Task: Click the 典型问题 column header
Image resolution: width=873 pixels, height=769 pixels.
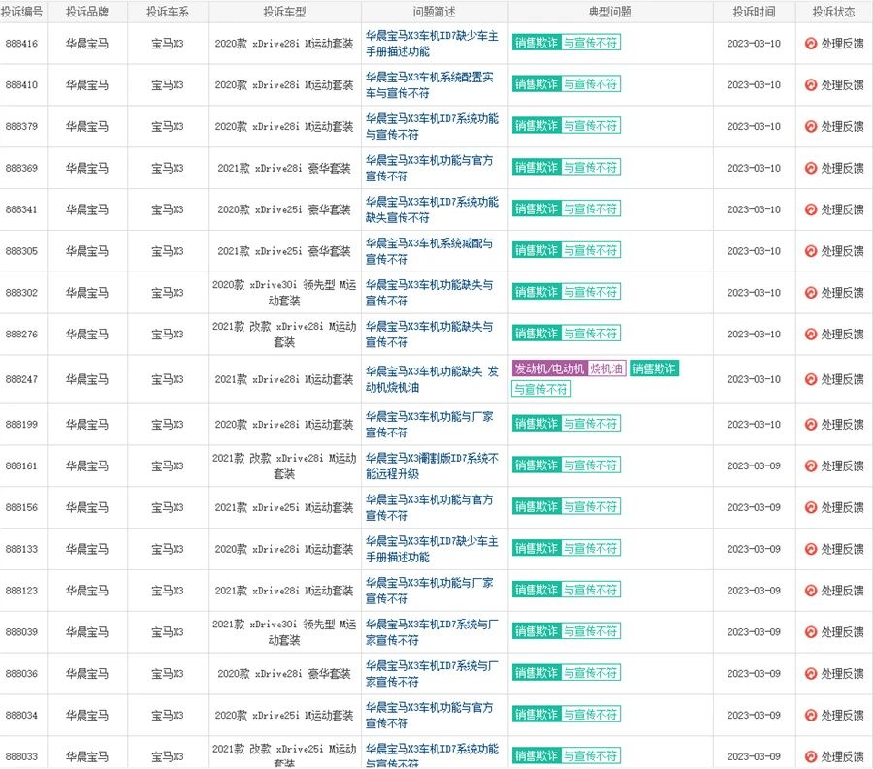Action: click(x=610, y=12)
